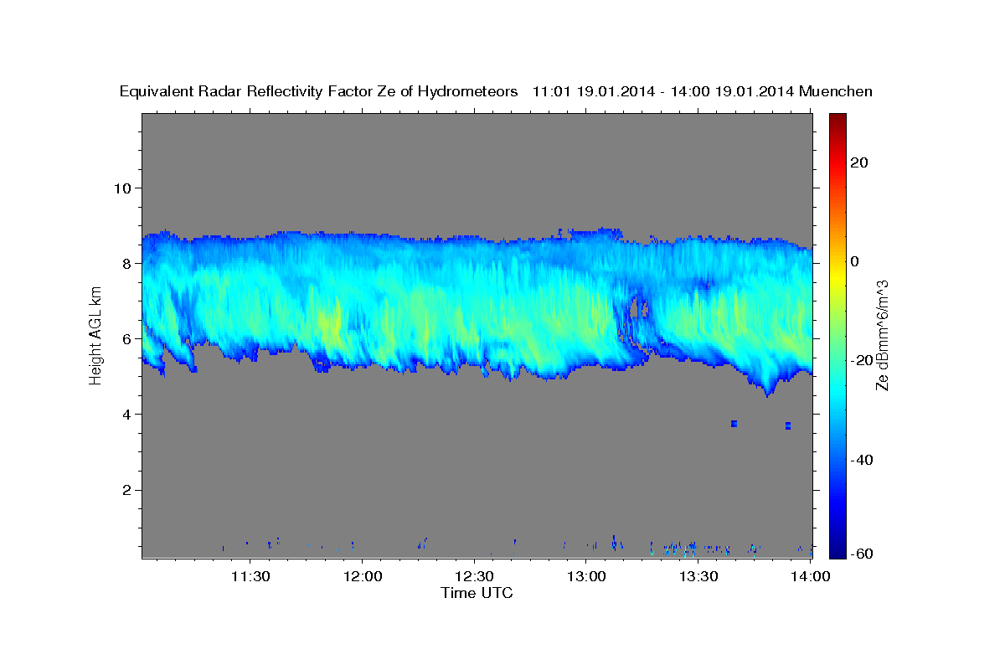This screenshot has width=1005, height=670.
Task: Click the cloud gap near 13:10 at 7 km
Action: 635,311
